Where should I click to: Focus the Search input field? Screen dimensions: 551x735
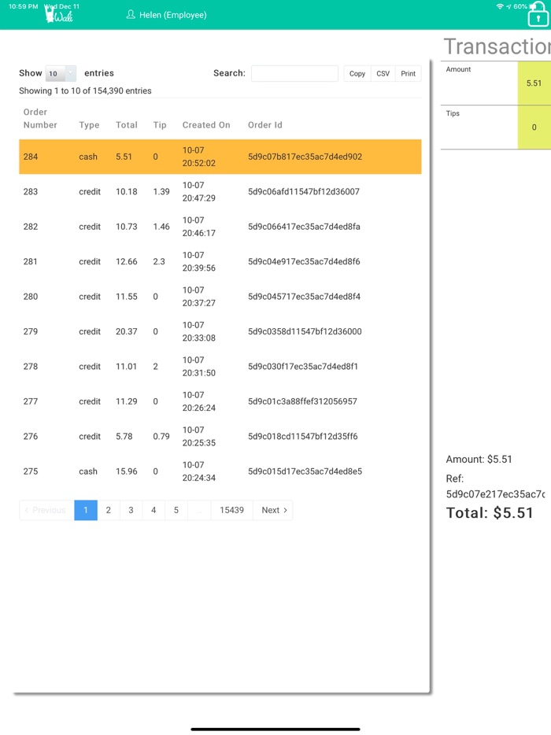click(x=294, y=73)
